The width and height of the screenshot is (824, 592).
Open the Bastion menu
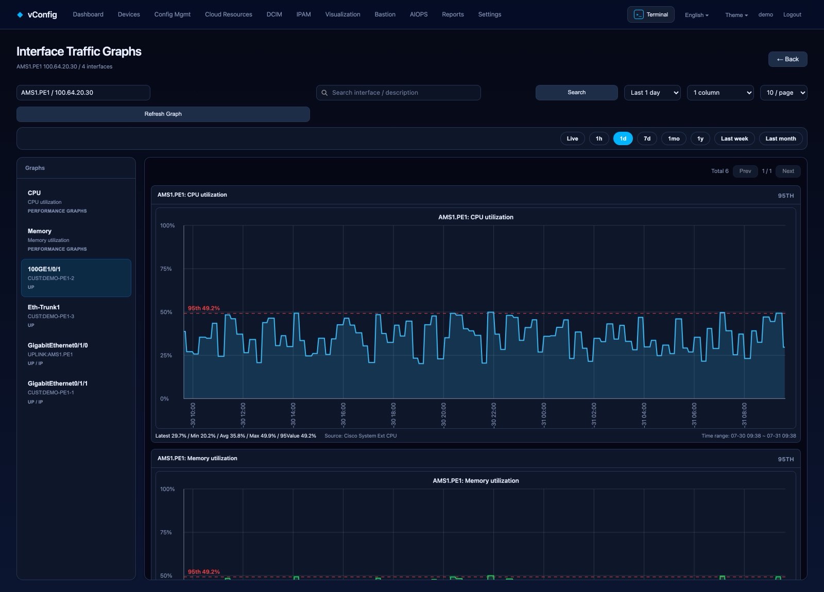pos(385,14)
